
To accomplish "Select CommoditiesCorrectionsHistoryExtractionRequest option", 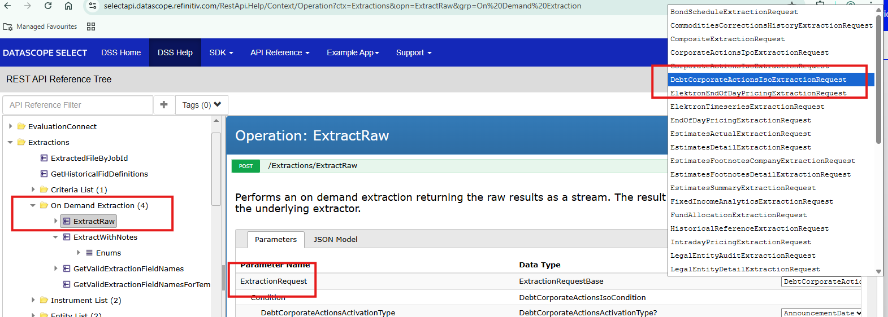I will point(772,25).
